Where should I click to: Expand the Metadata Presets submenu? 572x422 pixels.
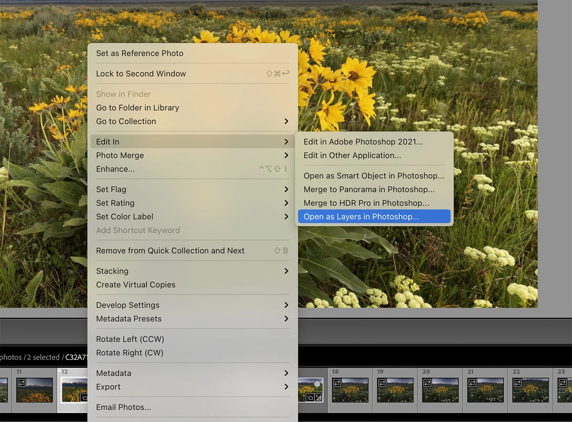tap(193, 318)
